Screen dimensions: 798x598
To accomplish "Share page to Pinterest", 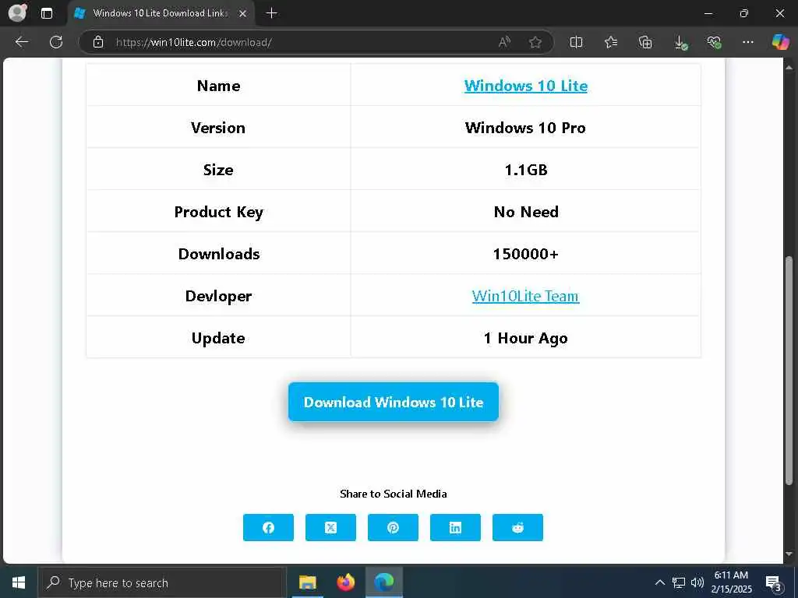I will 393,527.
